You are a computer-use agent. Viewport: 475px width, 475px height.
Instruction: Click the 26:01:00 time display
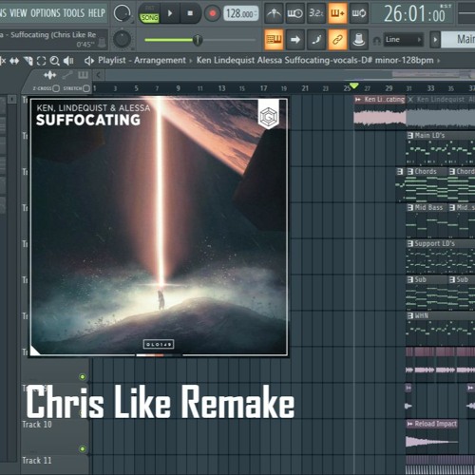[x=414, y=14]
